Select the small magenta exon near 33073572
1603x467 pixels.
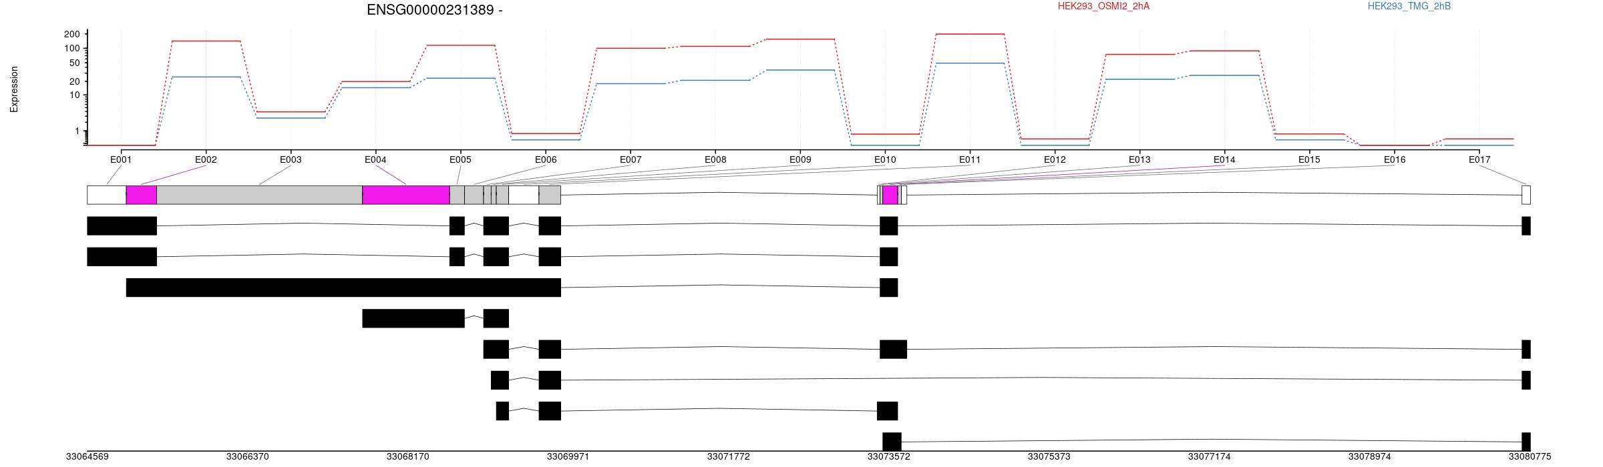890,195
